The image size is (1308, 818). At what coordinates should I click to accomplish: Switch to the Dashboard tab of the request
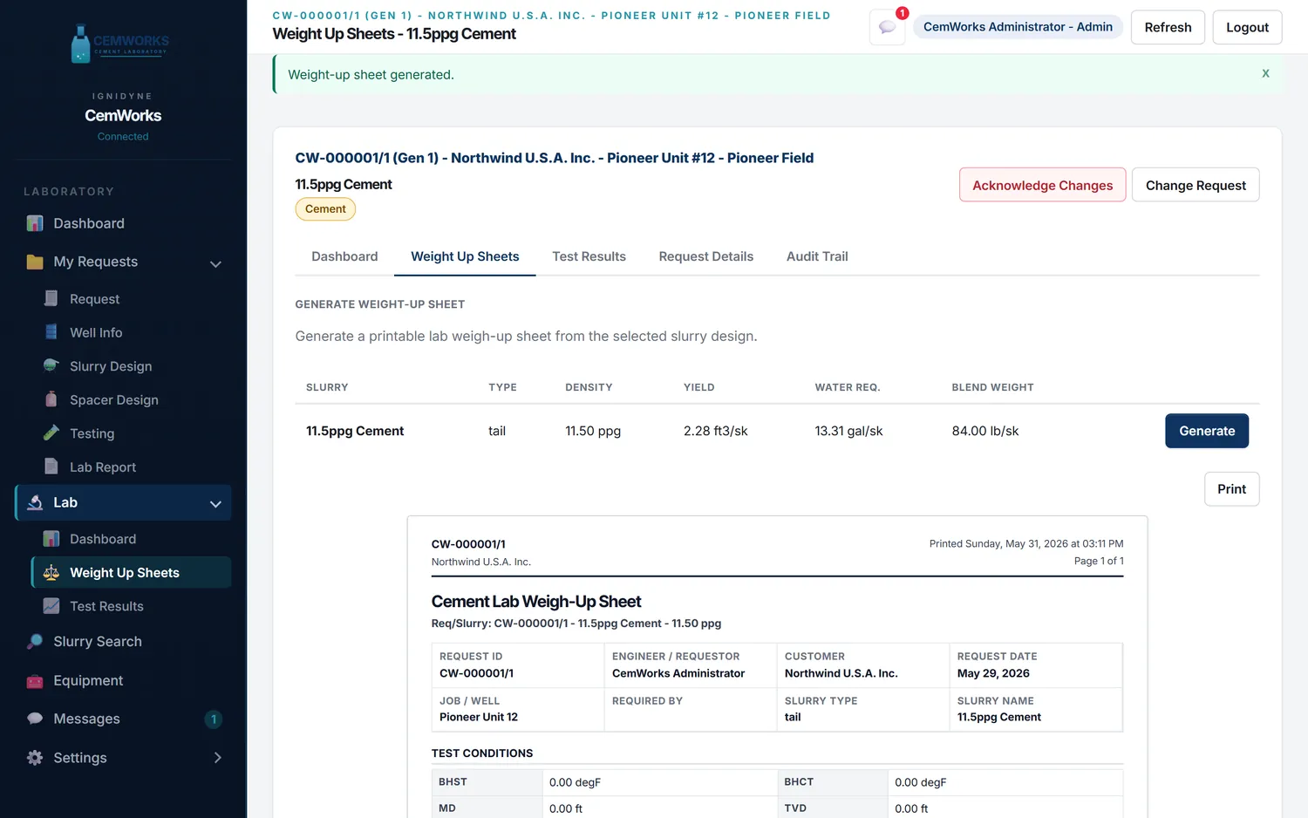[344, 256]
